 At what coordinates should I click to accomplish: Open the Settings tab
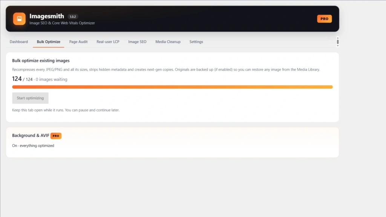click(x=196, y=42)
